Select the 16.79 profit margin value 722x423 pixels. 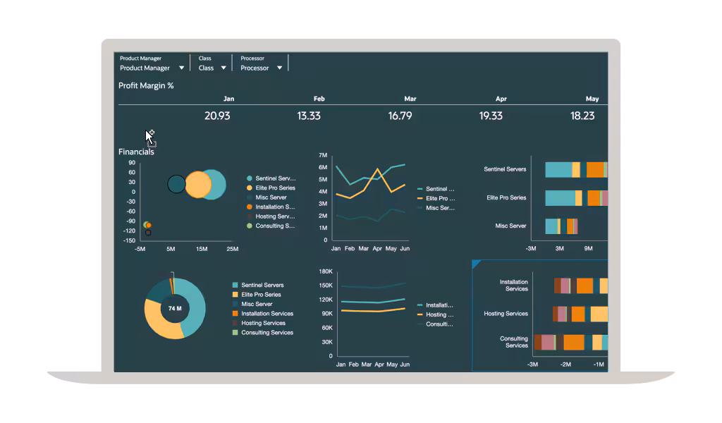point(400,116)
